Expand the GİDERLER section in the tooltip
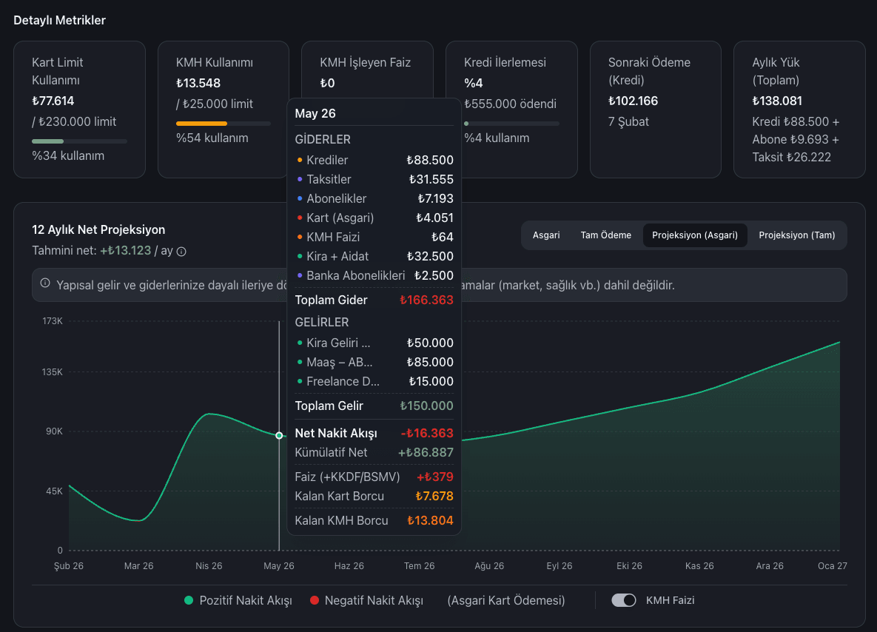Screen dimensions: 877x632 [321, 139]
